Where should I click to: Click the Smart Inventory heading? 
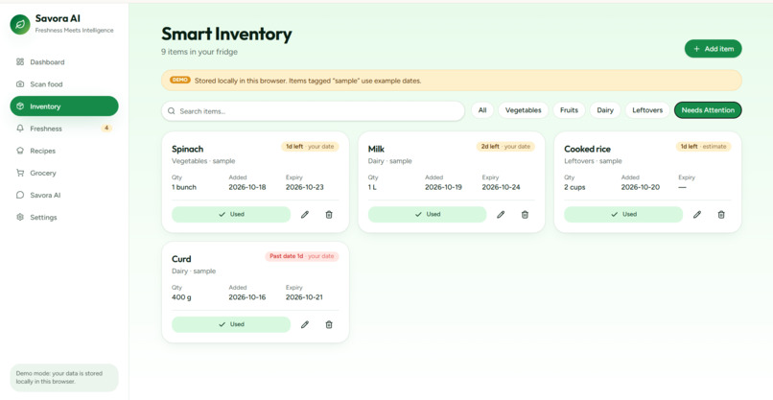226,34
